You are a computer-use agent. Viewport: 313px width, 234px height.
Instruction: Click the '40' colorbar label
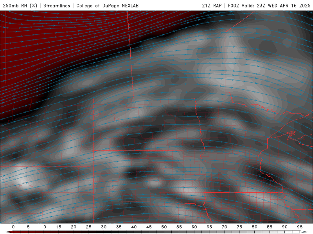coord(134,227)
